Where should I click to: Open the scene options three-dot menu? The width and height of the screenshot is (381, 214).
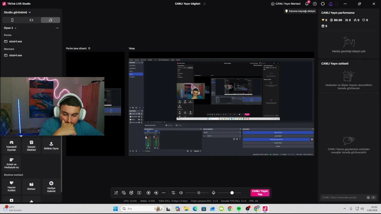(x=57, y=28)
